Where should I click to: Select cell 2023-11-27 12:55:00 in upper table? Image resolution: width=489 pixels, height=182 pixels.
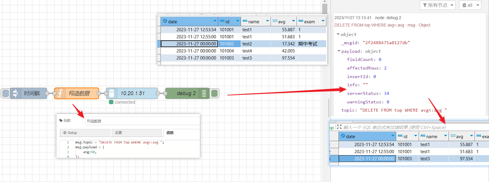click(189, 37)
